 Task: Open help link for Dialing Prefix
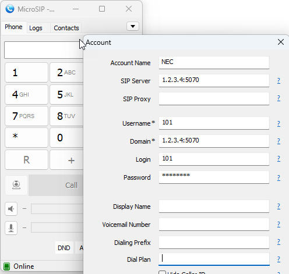click(x=279, y=241)
